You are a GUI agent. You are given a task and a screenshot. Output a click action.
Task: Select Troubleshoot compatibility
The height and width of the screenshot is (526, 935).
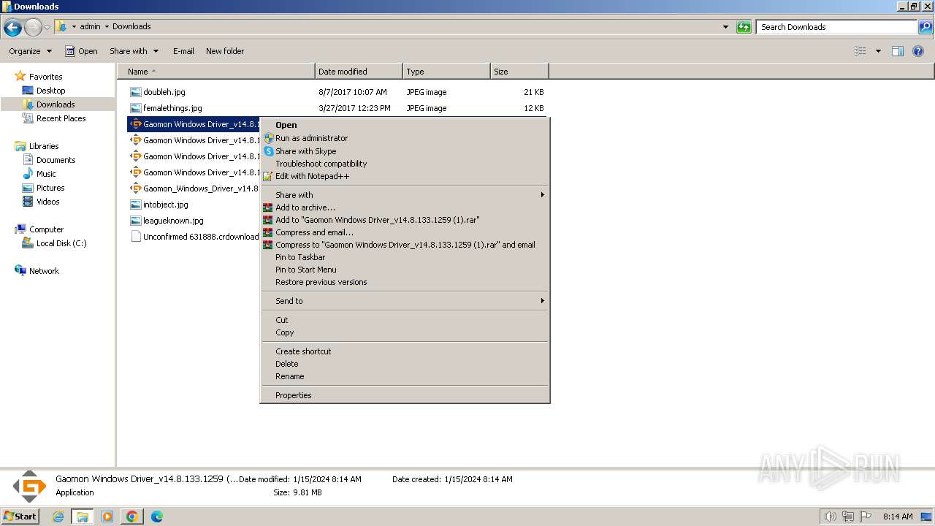[x=321, y=164]
